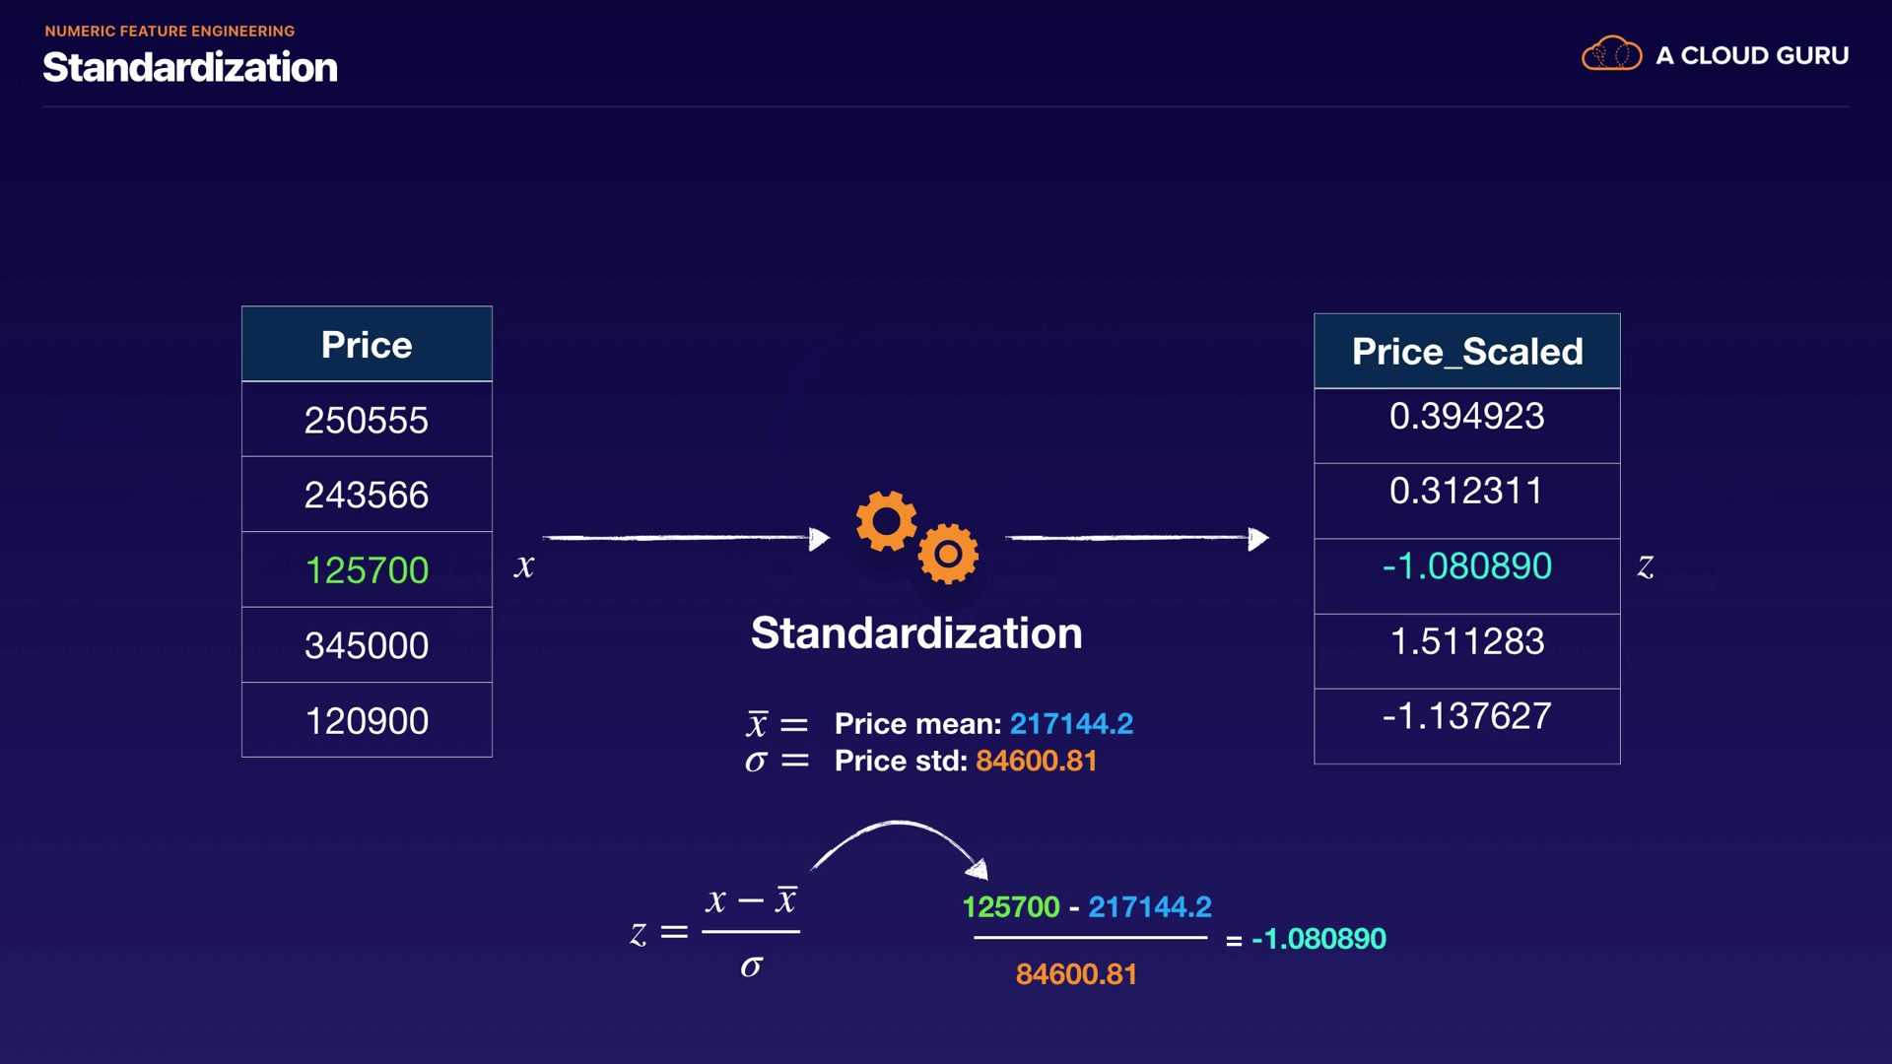1892x1064 pixels.
Task: Click the orange Price std value 84600.81
Action: pyautogui.click(x=1036, y=761)
